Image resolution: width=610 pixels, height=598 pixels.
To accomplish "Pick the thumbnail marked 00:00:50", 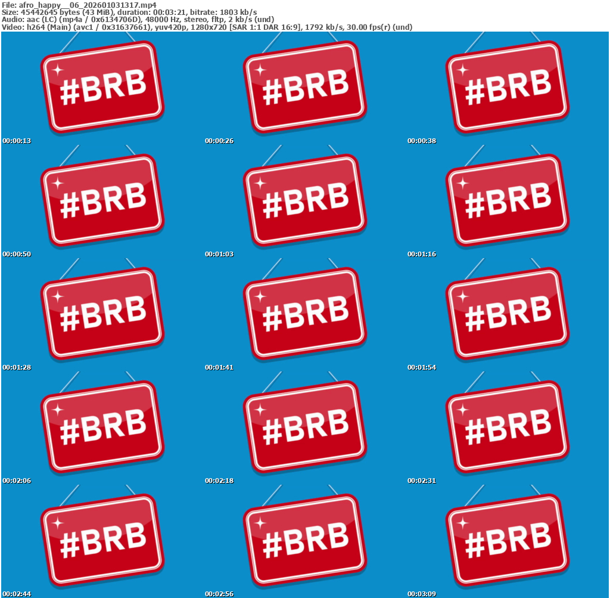I will point(102,202).
